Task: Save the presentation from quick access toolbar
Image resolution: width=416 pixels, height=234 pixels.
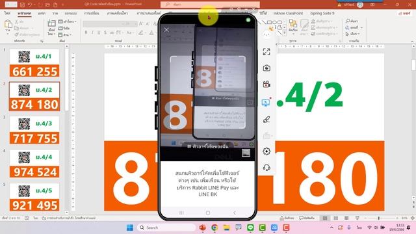Action: pyautogui.click(x=22, y=5)
